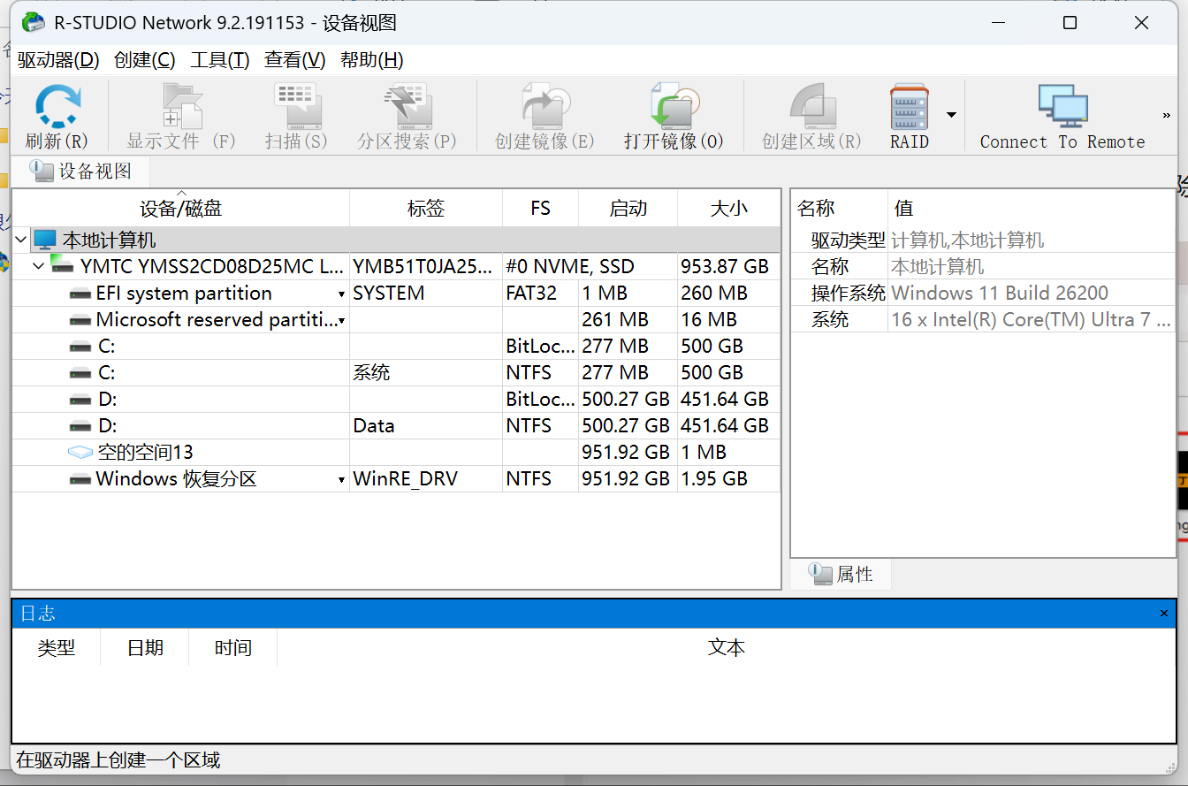Click the 'WinRE_DRV' label cell
The height and width of the screenshot is (786, 1188).
406,479
